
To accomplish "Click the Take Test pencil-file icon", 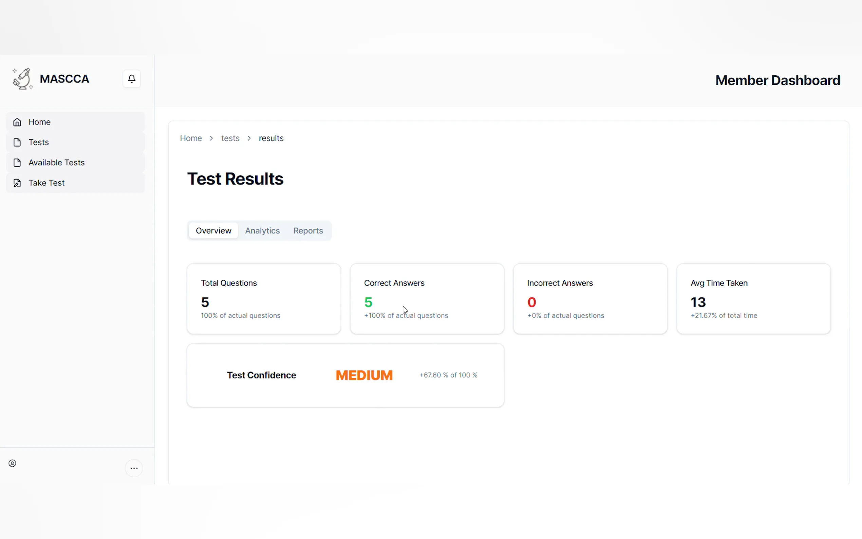I will pyautogui.click(x=17, y=183).
